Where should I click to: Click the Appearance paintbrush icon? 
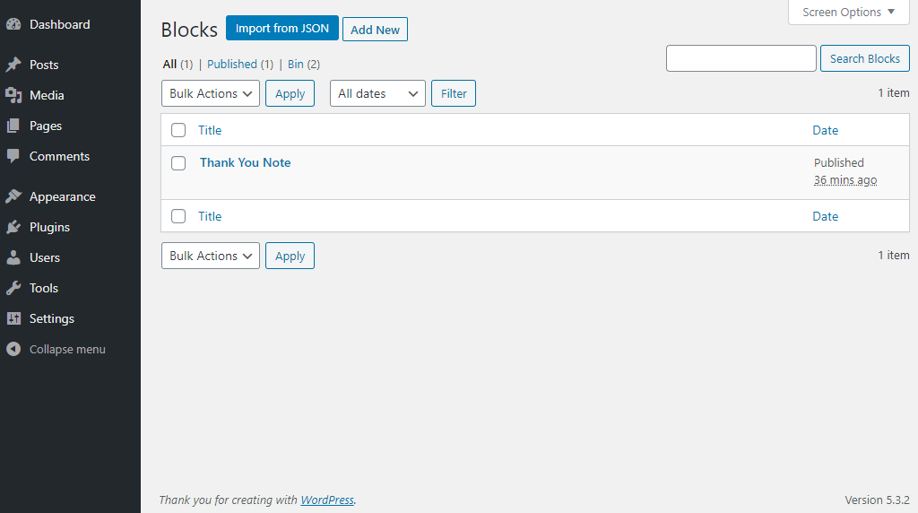point(13,196)
